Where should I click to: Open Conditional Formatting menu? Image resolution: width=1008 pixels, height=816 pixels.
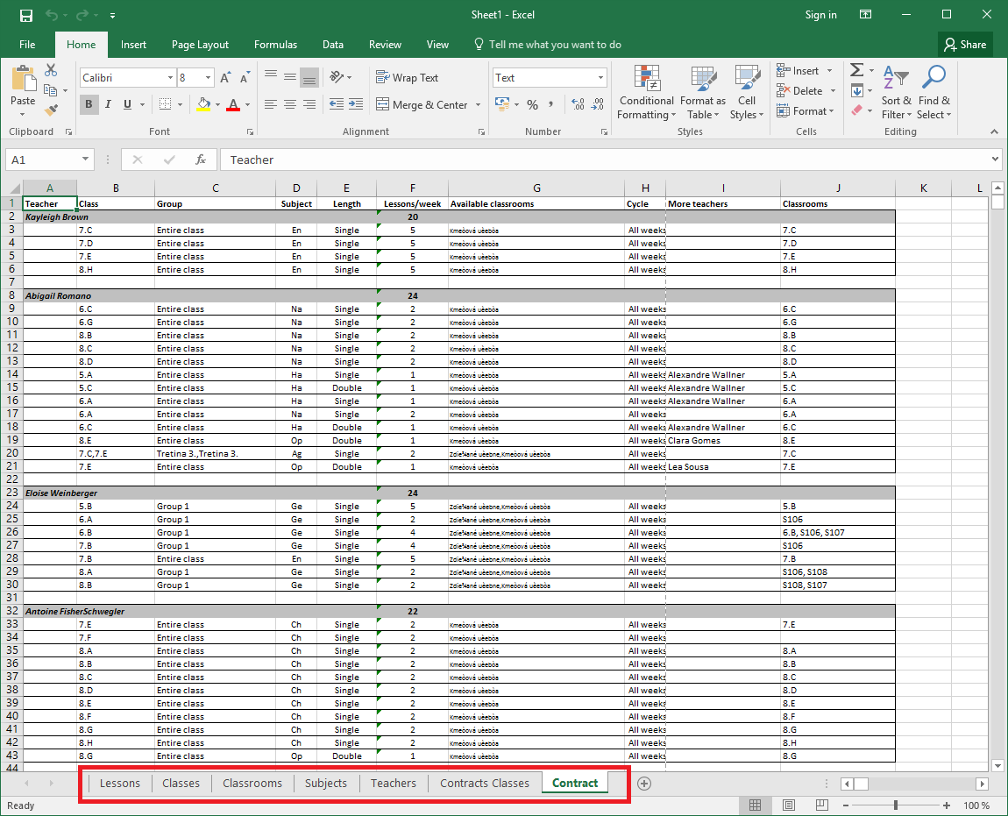[x=646, y=93]
